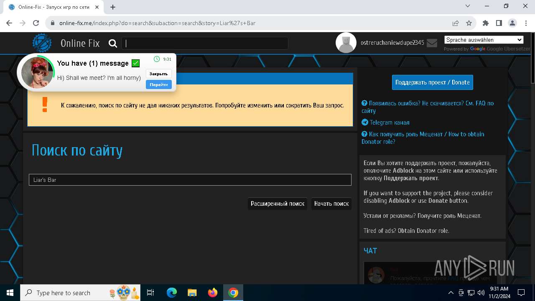535x301 pixels.
Task: Open Chrome profile icon
Action: (512, 23)
